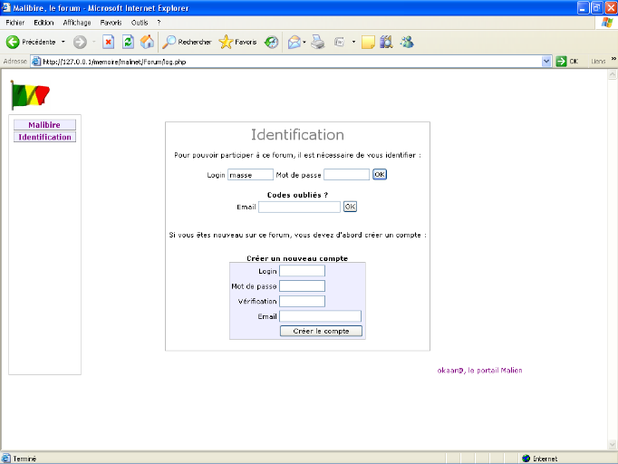This screenshot has height=464, width=618.
Task: Open the Favoris star toolbar button
Action: (237, 42)
